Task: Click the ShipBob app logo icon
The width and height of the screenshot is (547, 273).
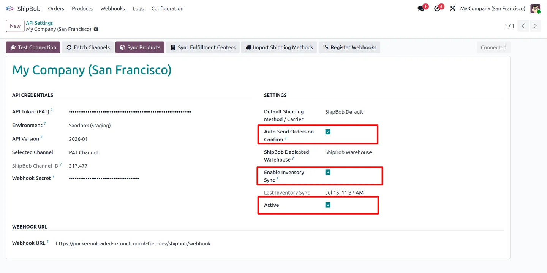Action: 9,8
